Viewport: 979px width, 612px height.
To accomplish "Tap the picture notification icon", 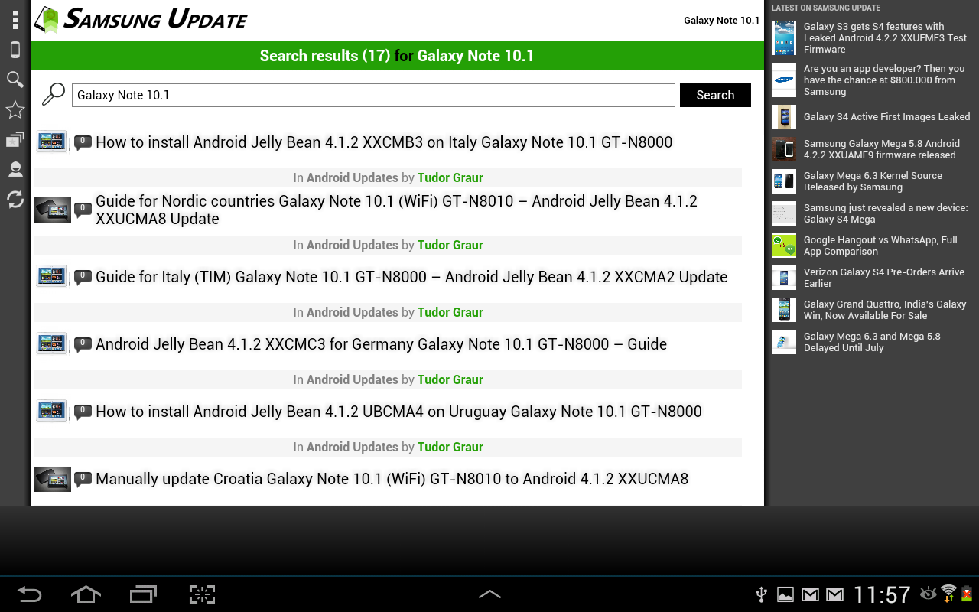I will pyautogui.click(x=785, y=594).
